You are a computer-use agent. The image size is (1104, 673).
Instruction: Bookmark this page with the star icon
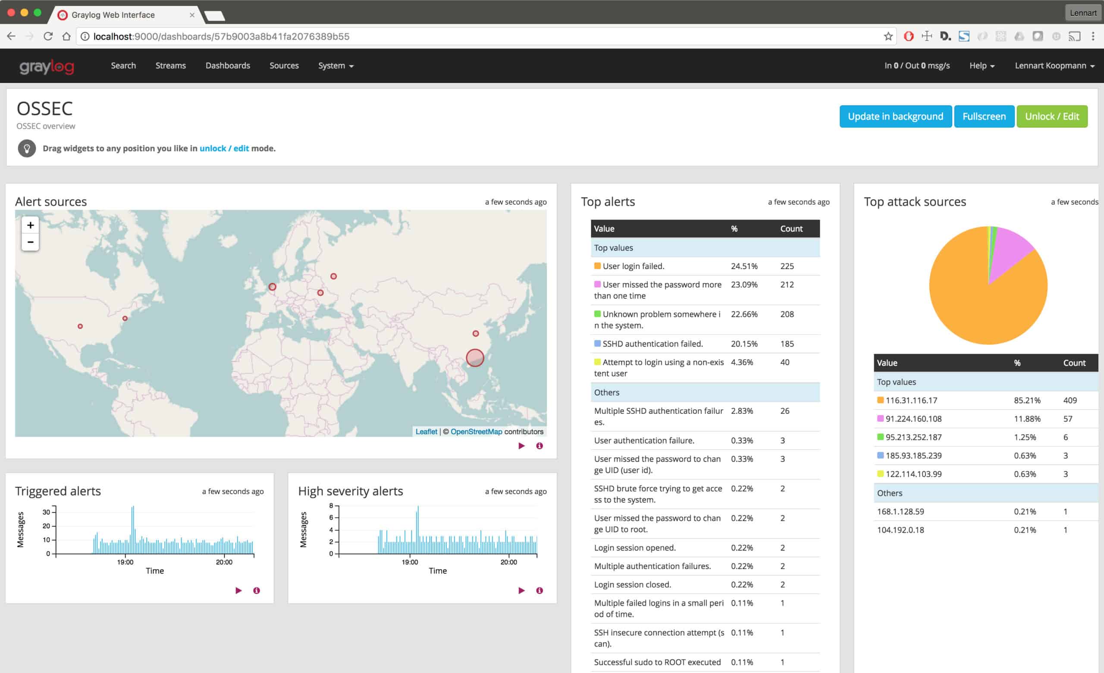tap(888, 36)
